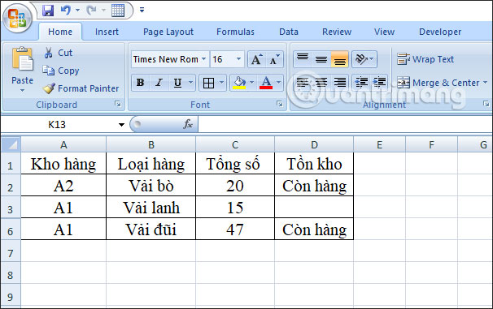Apply the Borders button
Screen dimensions: 493x309
click(x=208, y=83)
